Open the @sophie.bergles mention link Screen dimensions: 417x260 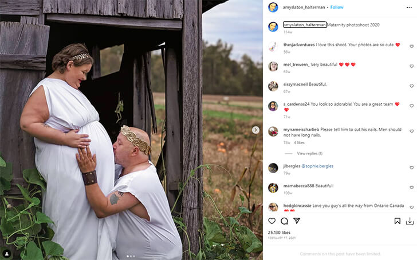coord(317,166)
